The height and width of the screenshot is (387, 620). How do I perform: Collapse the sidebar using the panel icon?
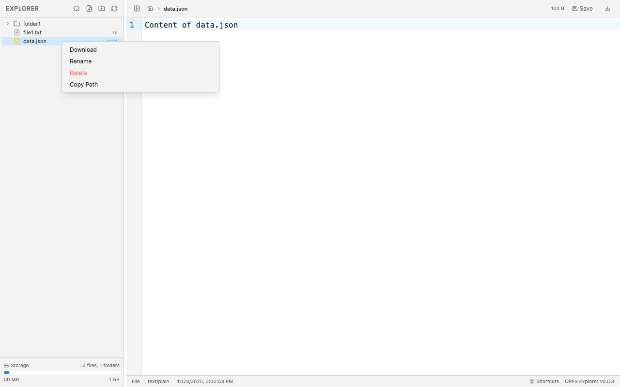click(137, 8)
